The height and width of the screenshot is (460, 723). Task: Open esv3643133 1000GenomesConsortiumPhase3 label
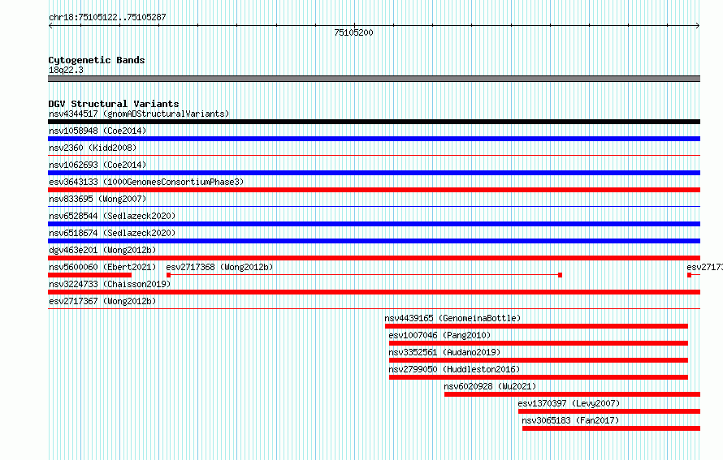click(x=146, y=182)
